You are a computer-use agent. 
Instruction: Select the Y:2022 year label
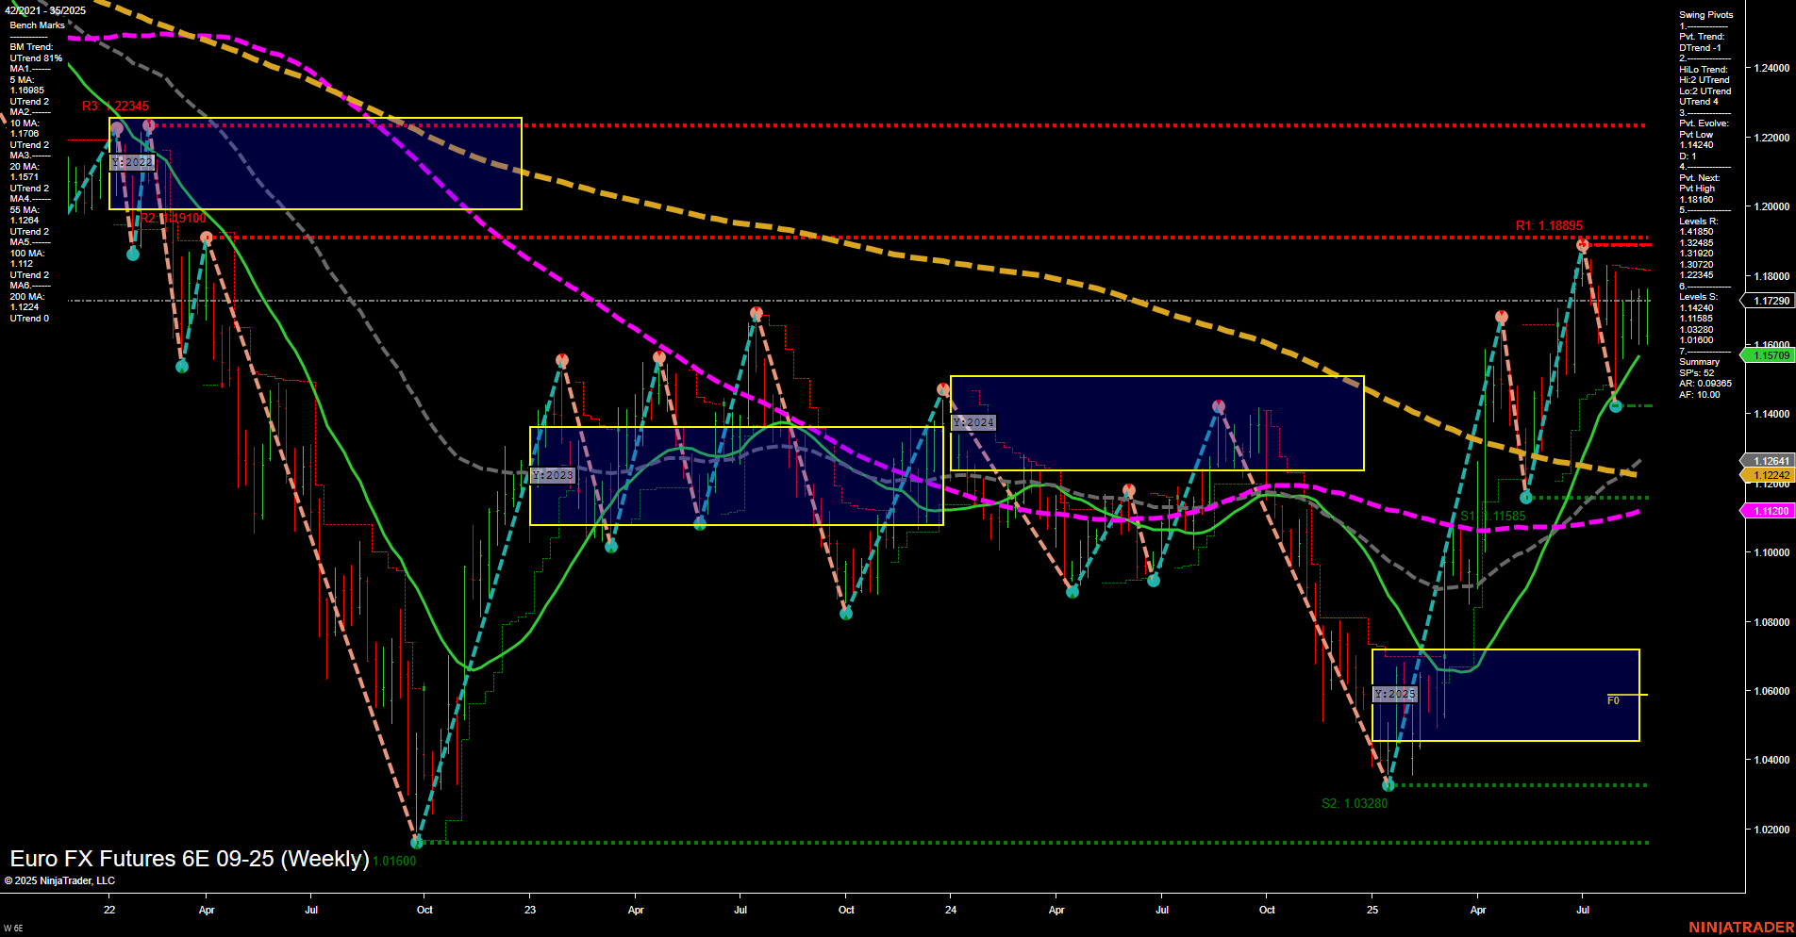(131, 161)
